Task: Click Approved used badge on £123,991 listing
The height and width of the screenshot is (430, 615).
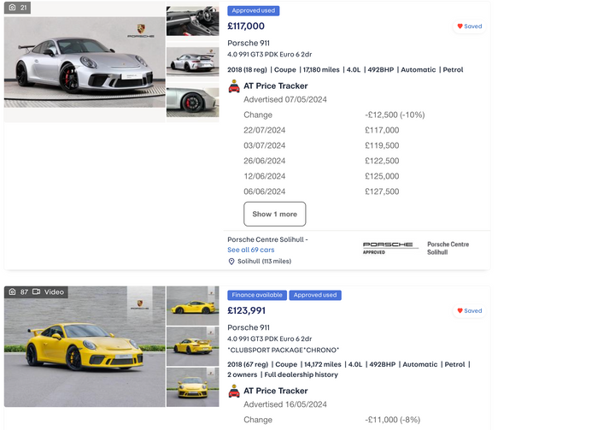Action: pyautogui.click(x=315, y=295)
